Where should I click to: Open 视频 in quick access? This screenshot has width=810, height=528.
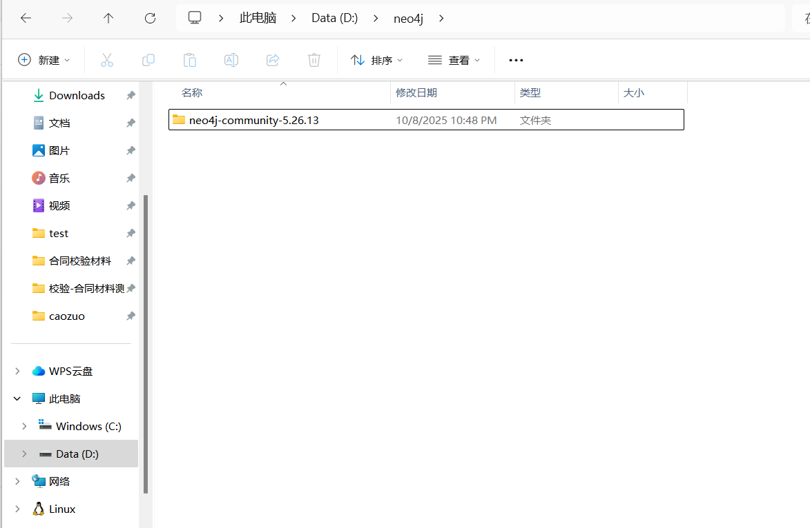59,205
